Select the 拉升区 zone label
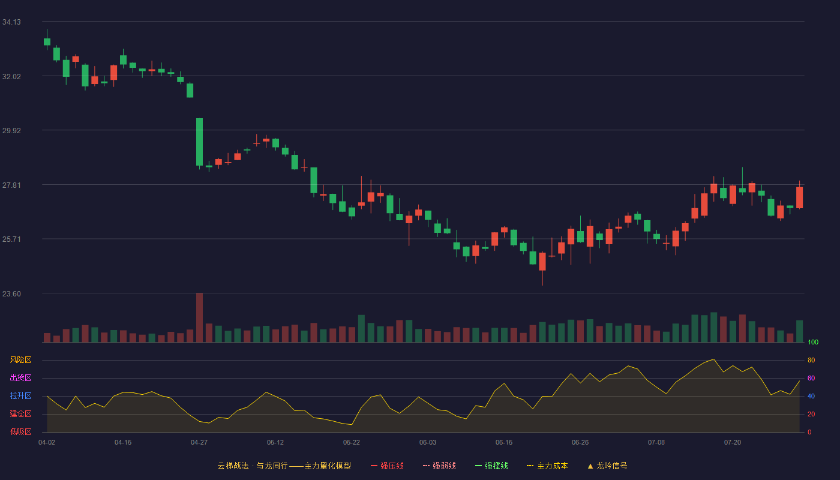 pyautogui.click(x=20, y=396)
